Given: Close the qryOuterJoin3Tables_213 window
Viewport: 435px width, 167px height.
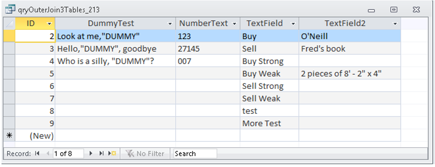Looking at the screenshot, I should point(416,10).
